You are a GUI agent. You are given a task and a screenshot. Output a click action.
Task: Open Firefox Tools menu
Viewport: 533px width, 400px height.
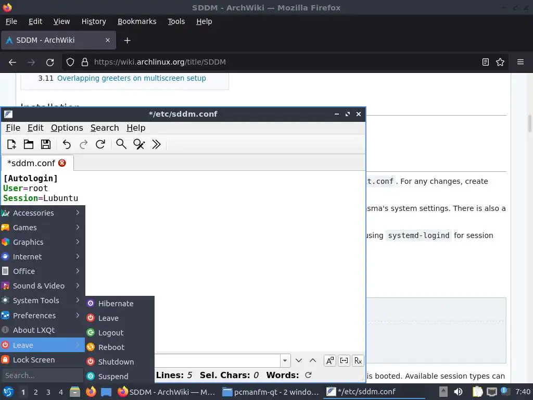(x=176, y=21)
